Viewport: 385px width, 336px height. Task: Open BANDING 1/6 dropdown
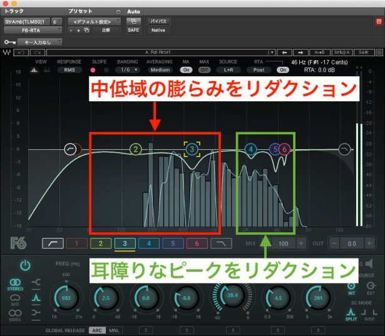129,70
